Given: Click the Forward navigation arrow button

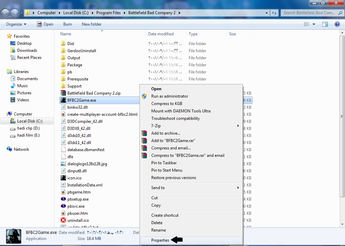Looking at the screenshot, I should (x=15, y=13).
